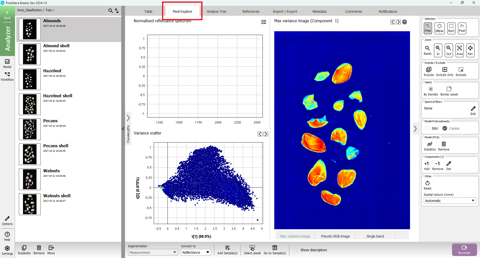Viewport: 480px width, 258px height.
Task: Switch to the Analyse Tree tab
Action: (216, 11)
